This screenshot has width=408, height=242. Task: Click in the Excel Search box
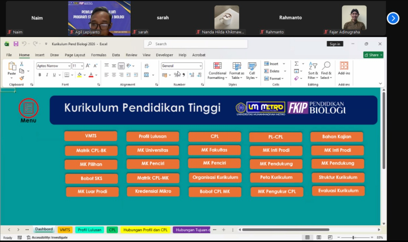[197, 44]
